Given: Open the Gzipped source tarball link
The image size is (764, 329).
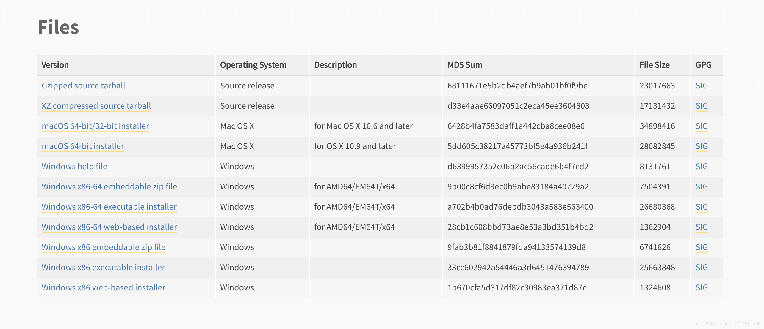Looking at the screenshot, I should coord(83,86).
